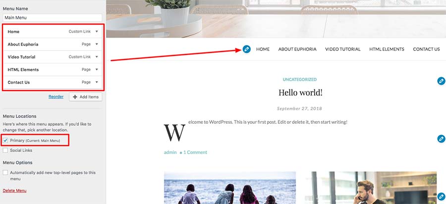The image size is (446, 204).
Task: Expand the Video Tutorial menu item arrow
Action: coord(97,57)
